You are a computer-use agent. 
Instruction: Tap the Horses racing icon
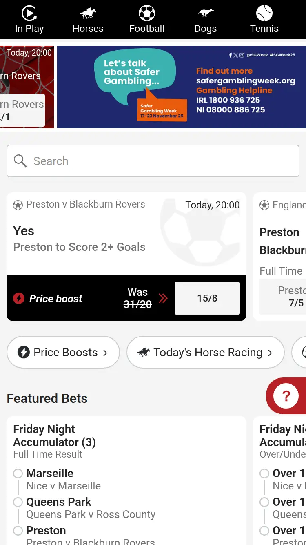(88, 14)
